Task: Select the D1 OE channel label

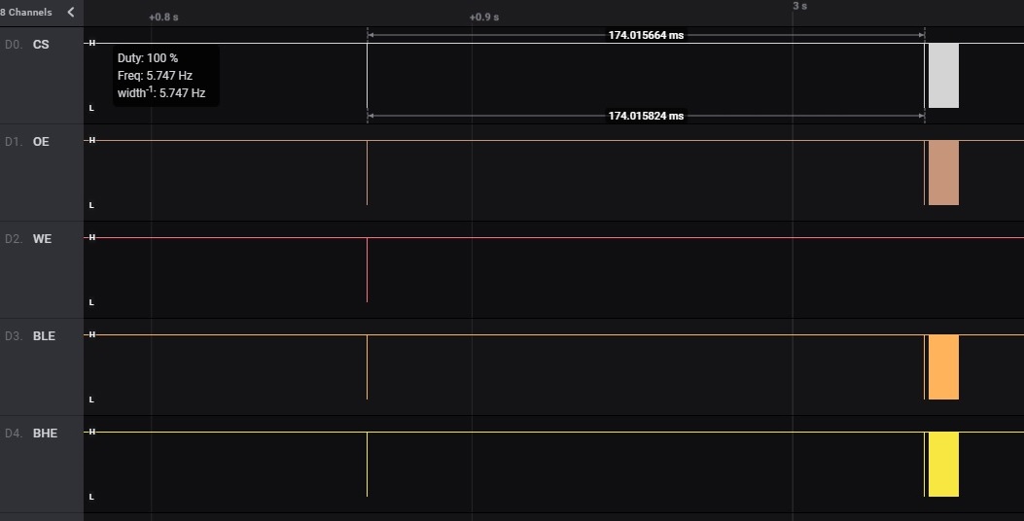Action: 41,142
